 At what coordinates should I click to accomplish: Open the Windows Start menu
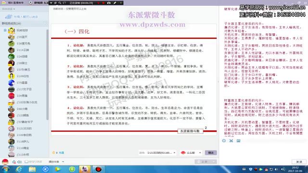(x=5, y=169)
